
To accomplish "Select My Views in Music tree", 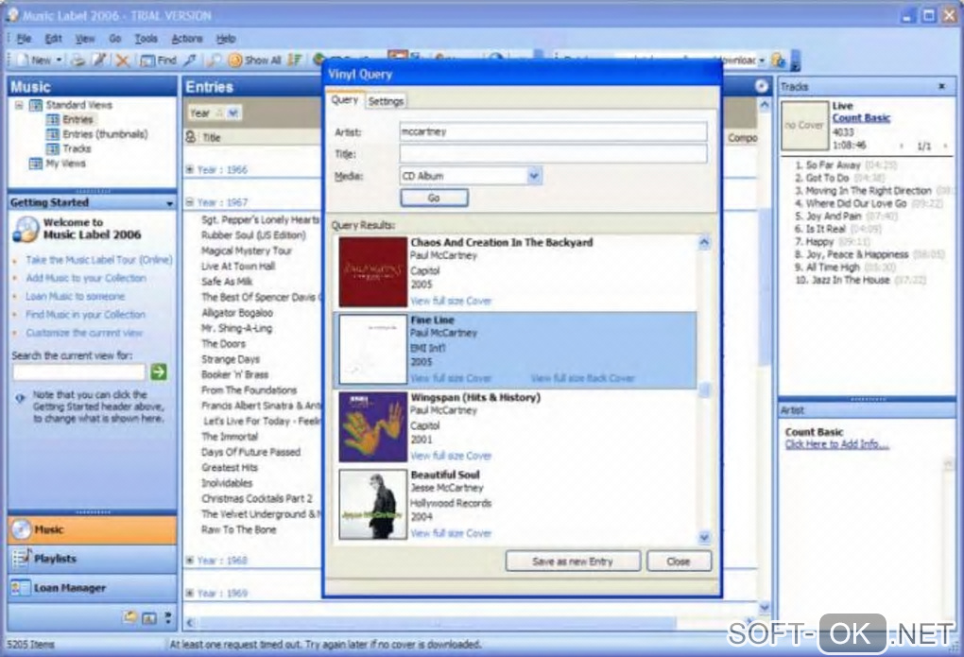I will [x=66, y=164].
